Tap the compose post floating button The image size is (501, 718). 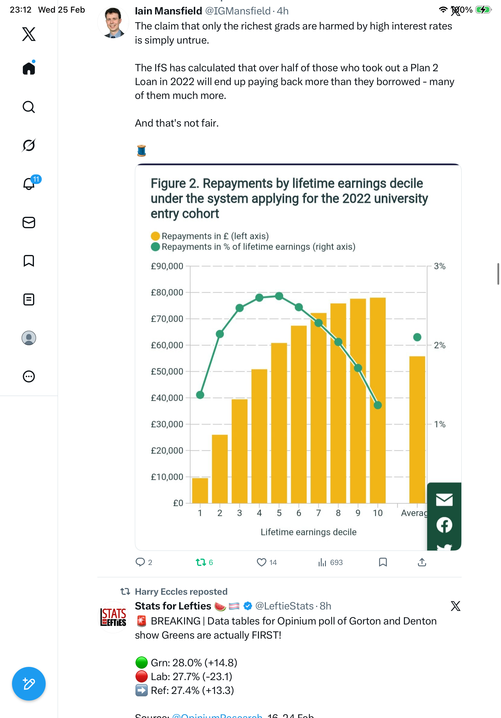(x=29, y=684)
